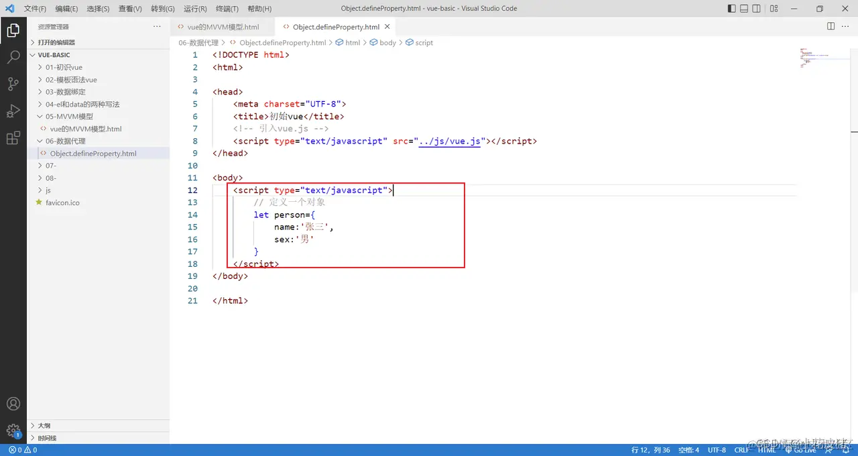This screenshot has height=456, width=858.
Task: Open the Search view in activity bar
Action: tap(13, 57)
